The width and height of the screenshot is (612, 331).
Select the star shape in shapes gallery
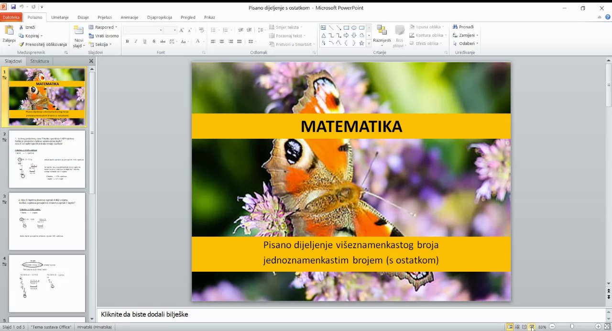tap(361, 43)
